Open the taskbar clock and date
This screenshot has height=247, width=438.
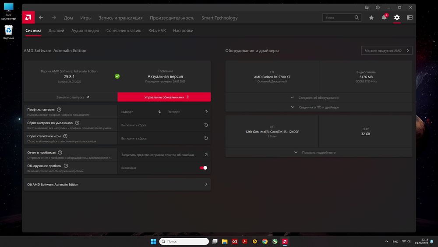[x=421, y=241]
